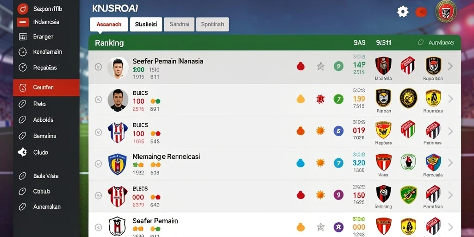Click the star icon in first ranking row
Viewport: 474px width, 237px height.
coord(320,66)
